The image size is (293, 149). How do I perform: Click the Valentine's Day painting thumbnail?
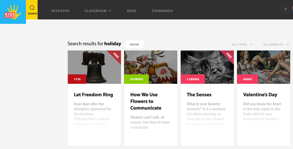pyautogui.click(x=263, y=67)
